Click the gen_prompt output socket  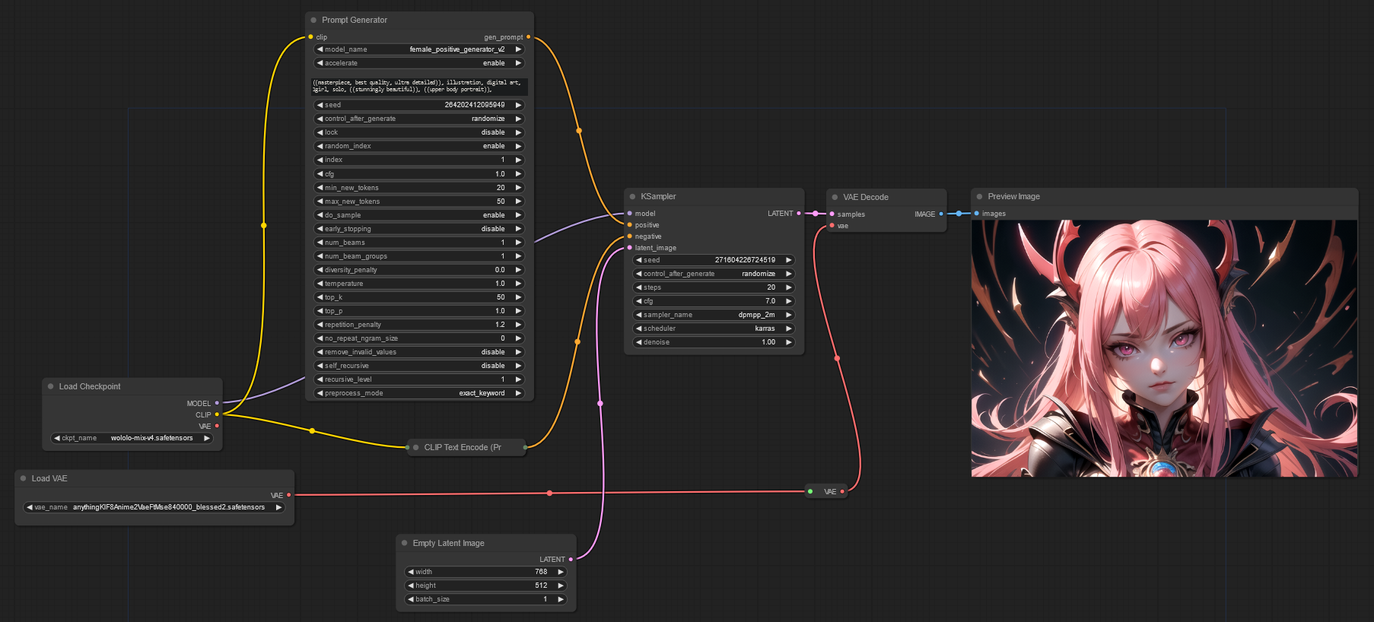[528, 36]
